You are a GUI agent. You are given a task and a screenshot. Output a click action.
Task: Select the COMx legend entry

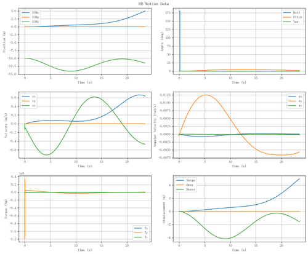(x=30, y=12)
